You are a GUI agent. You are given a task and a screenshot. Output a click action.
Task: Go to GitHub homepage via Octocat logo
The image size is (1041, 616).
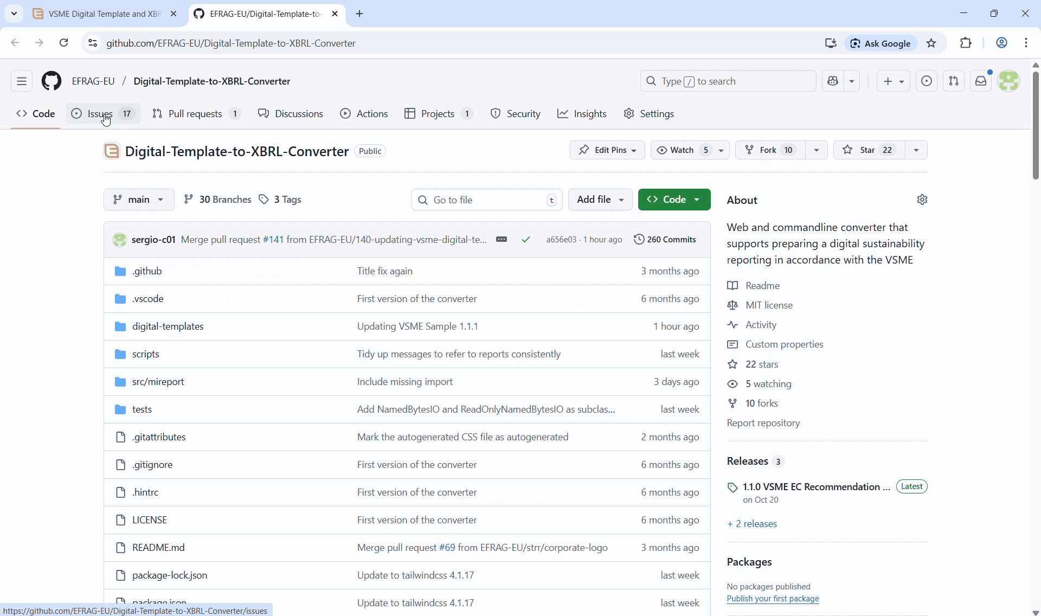pyautogui.click(x=52, y=81)
